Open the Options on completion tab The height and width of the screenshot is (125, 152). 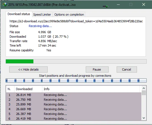click(x=69, y=15)
